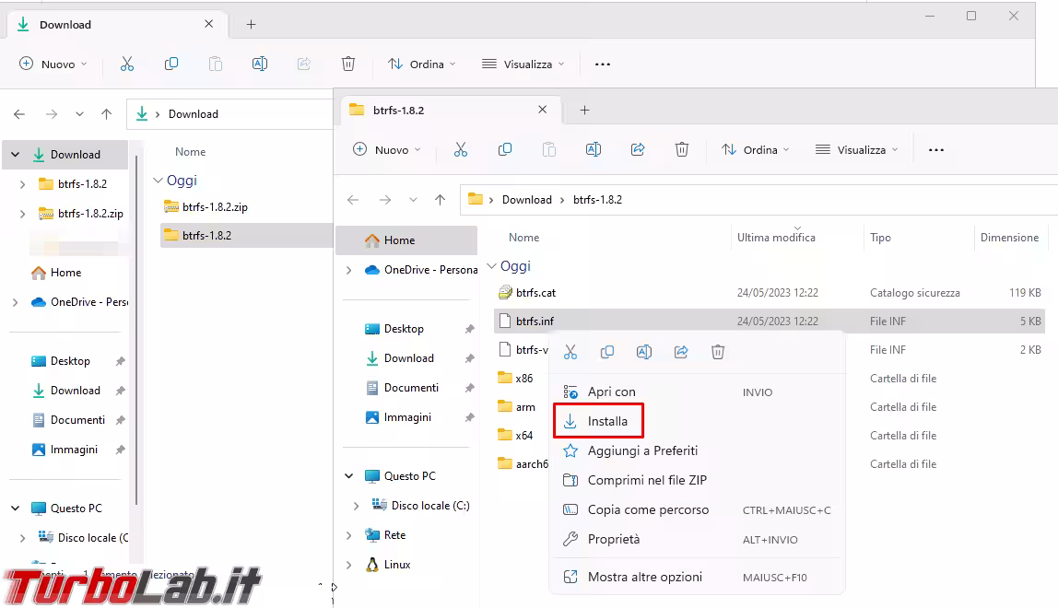Viewport: 1058px width, 608px height.
Task: Click the Cut icon in the context menu
Action: (570, 352)
